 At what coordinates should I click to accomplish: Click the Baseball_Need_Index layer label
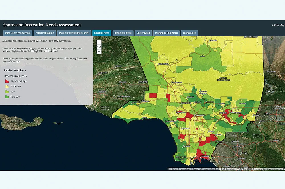click(x=16, y=76)
